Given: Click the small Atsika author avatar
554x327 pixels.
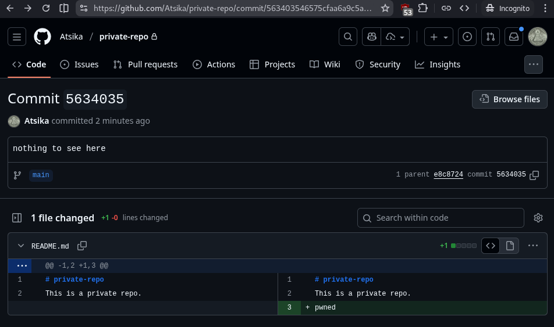Looking at the screenshot, I should point(14,121).
